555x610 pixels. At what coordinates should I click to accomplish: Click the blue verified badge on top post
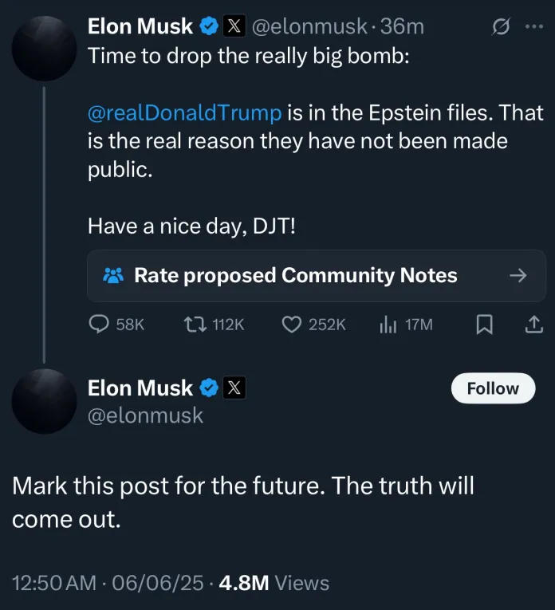[209, 26]
